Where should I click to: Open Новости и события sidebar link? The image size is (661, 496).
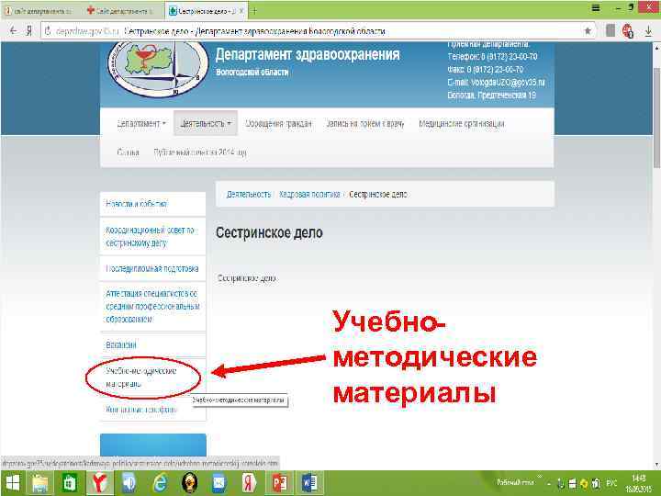(x=152, y=204)
